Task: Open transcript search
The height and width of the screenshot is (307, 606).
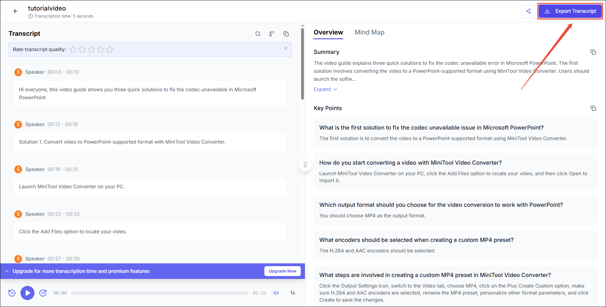Action: point(258,34)
